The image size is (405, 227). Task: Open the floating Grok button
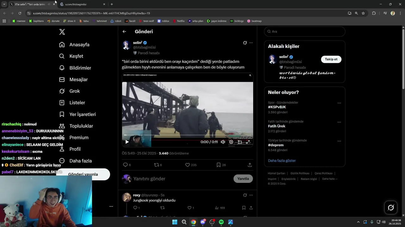(391, 207)
